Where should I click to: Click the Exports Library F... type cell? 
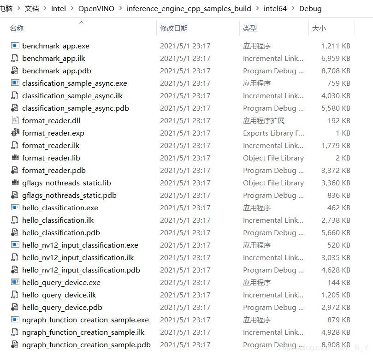(x=273, y=133)
